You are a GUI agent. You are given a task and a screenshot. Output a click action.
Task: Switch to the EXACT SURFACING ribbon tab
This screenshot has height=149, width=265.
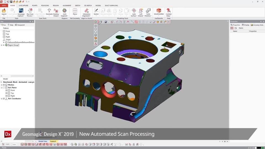point(111,6)
